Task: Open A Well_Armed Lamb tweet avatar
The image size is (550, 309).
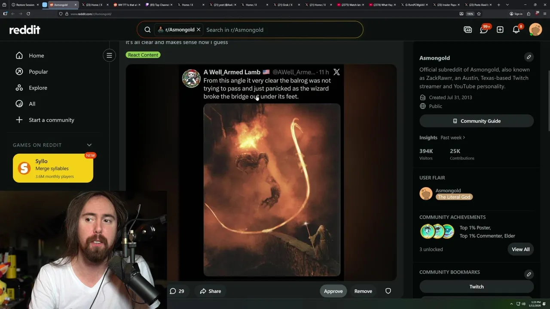Action: 191,79
